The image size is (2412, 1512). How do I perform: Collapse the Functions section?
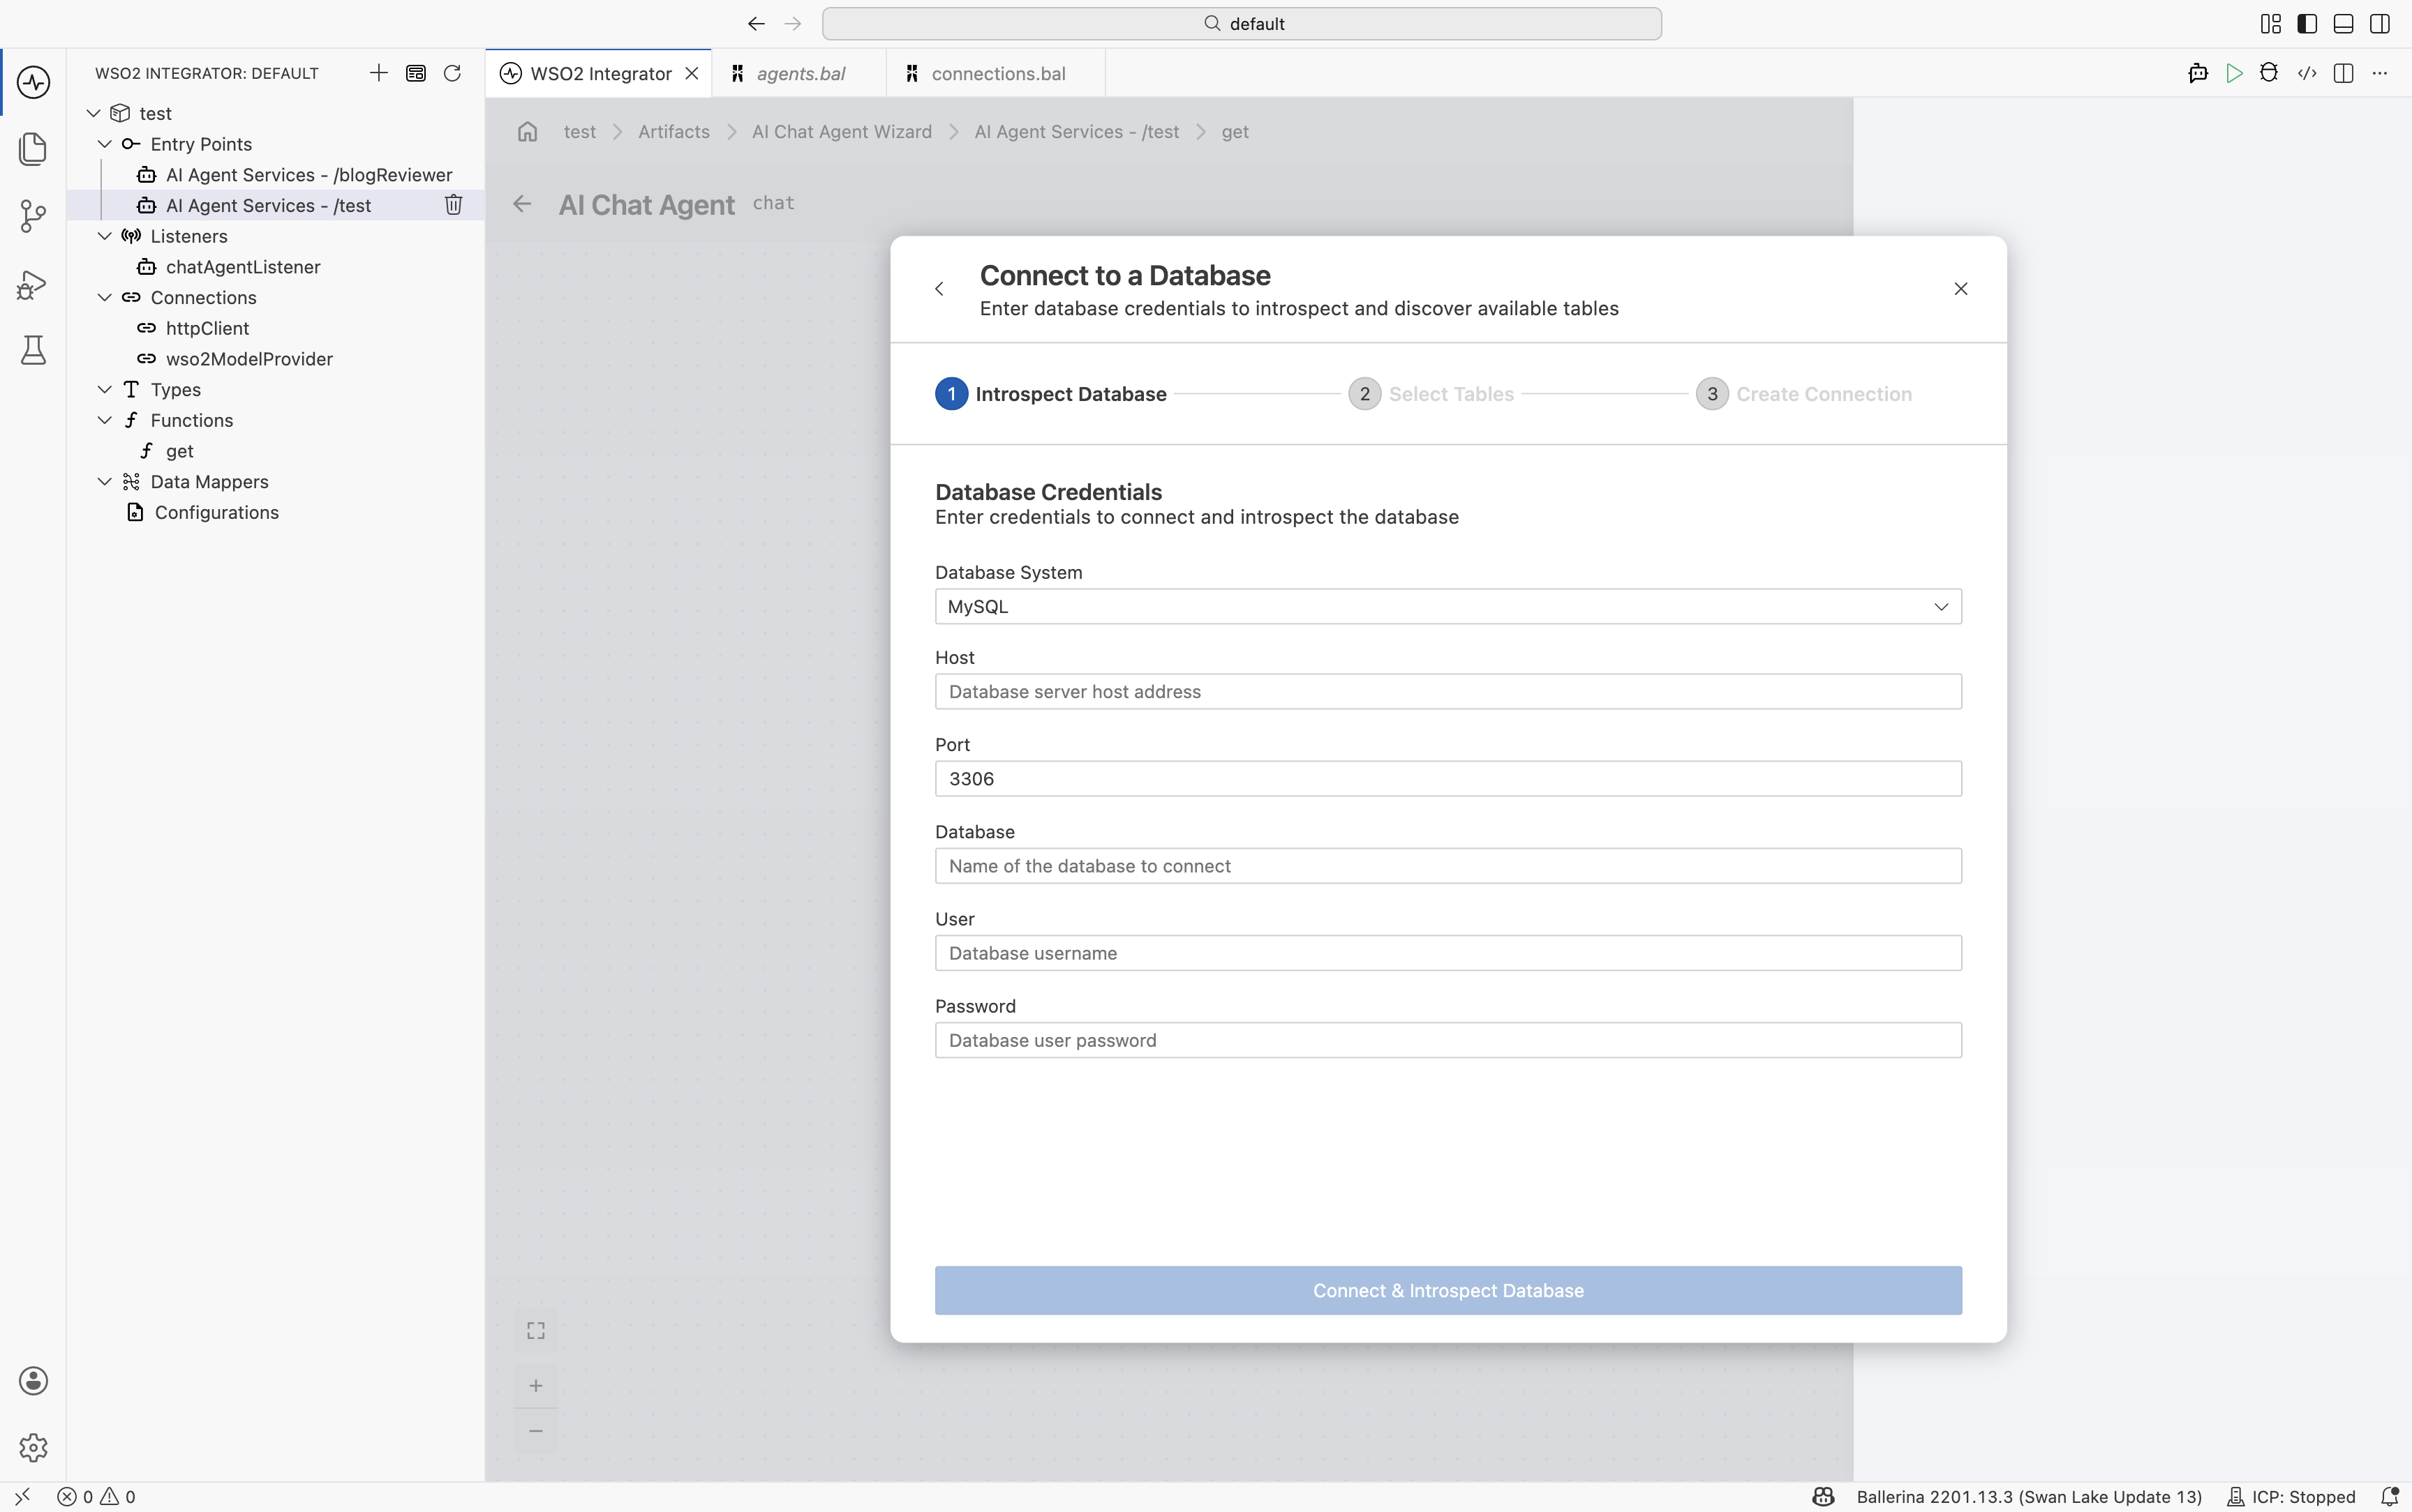(105, 420)
